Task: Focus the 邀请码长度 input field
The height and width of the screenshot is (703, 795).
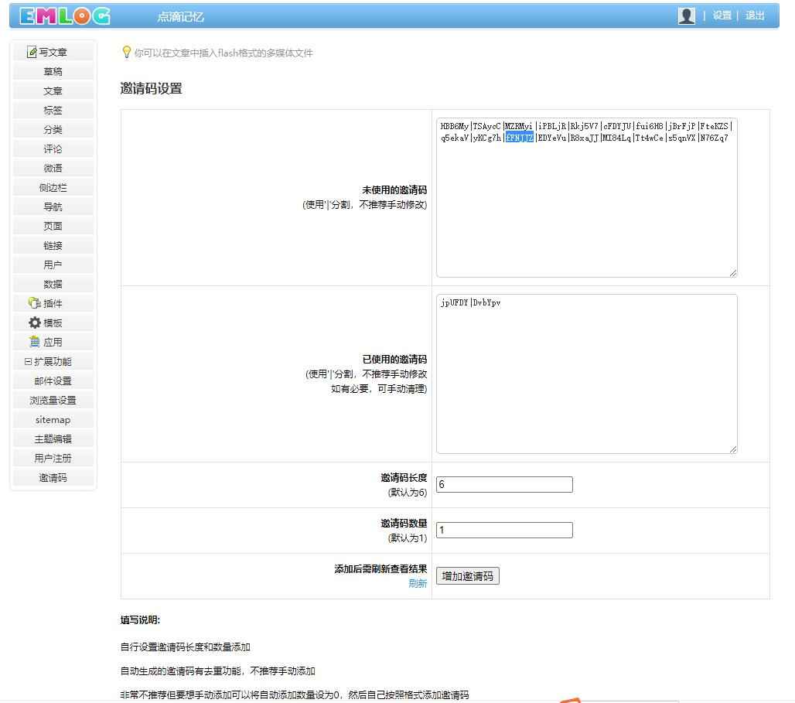Action: pos(504,485)
